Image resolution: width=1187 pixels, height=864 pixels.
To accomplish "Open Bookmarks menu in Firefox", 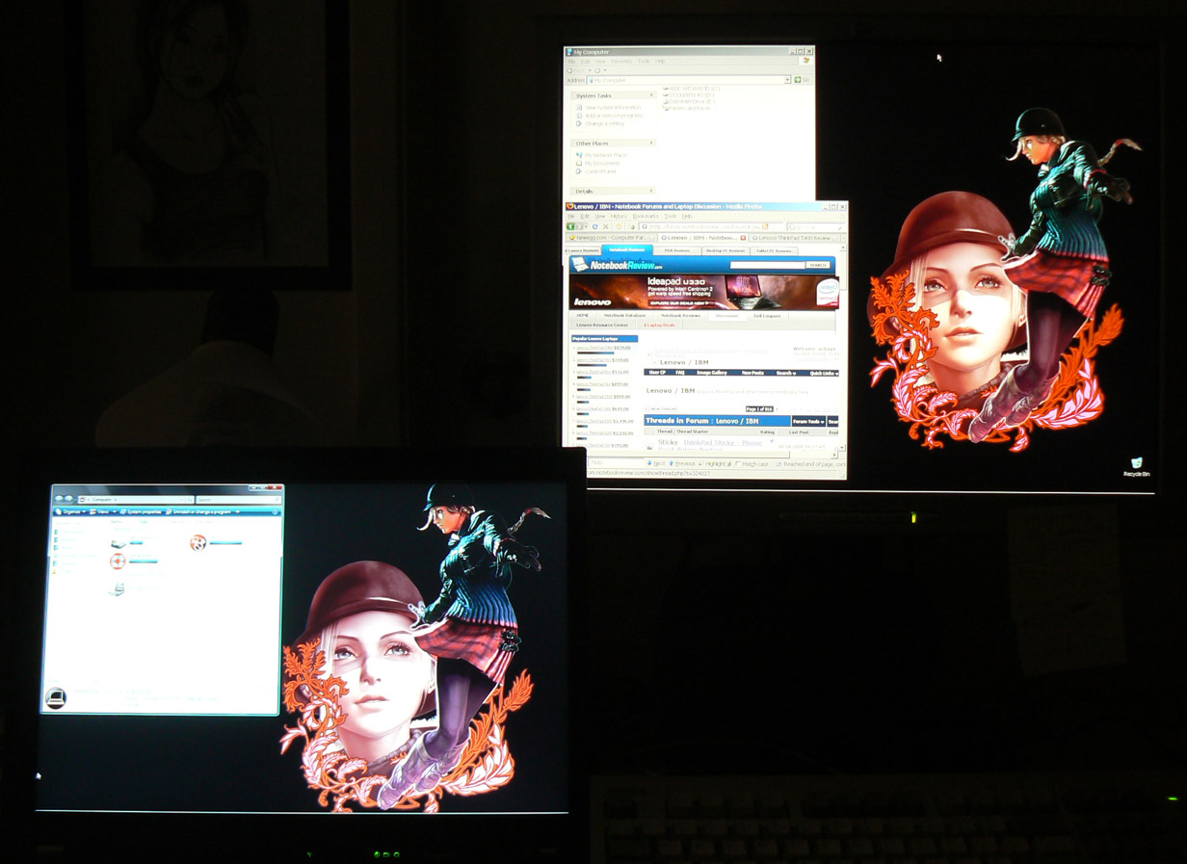I will pyautogui.click(x=646, y=216).
